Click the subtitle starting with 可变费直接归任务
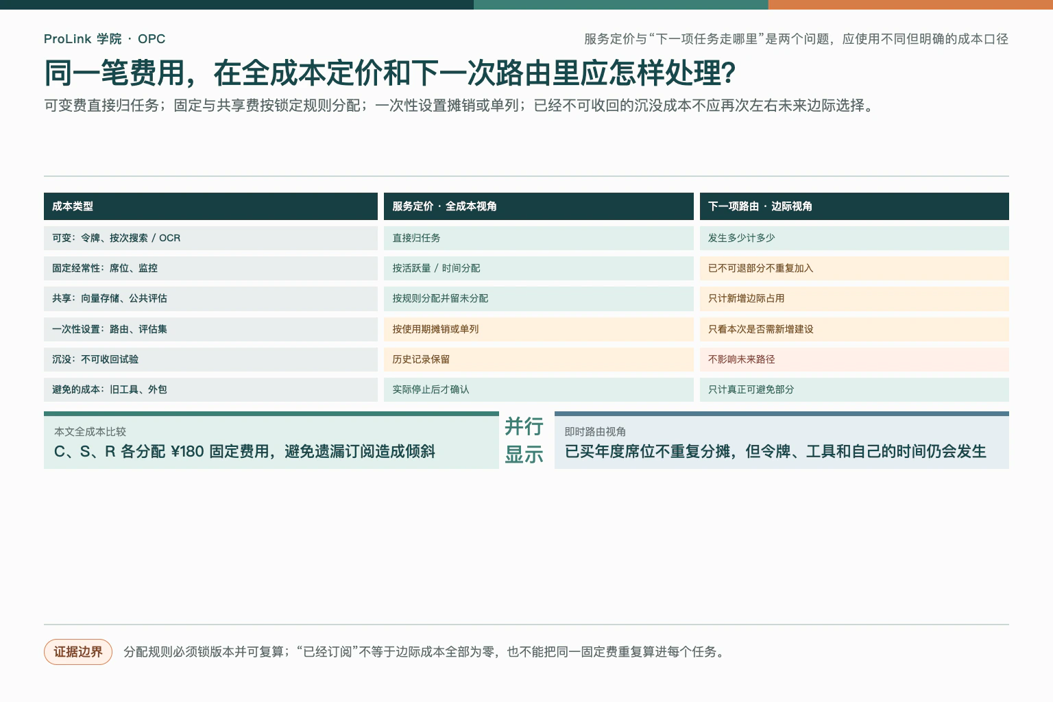The height and width of the screenshot is (702, 1053). tap(461, 106)
